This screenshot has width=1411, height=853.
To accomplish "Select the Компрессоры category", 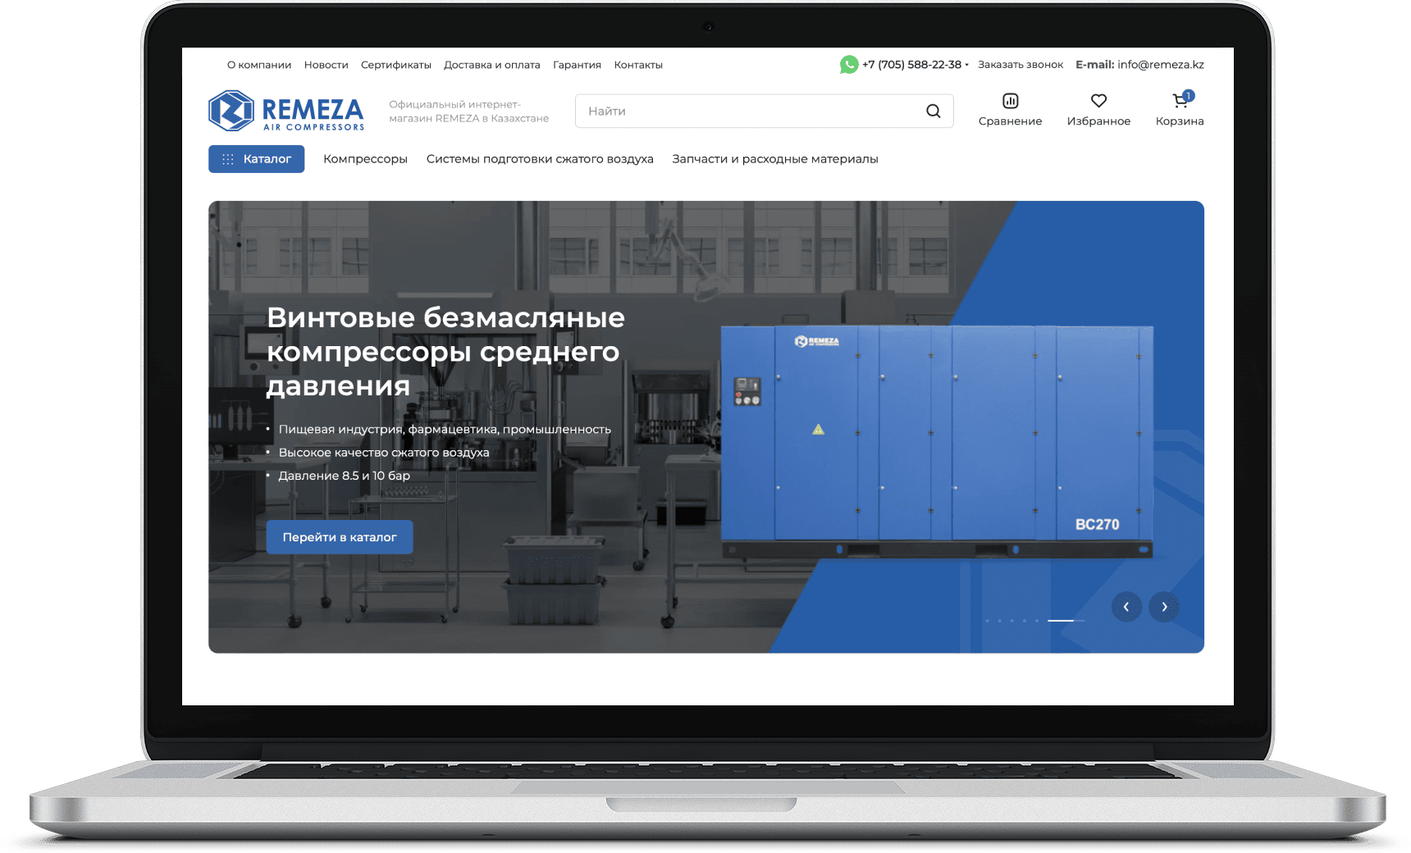I will coord(365,159).
